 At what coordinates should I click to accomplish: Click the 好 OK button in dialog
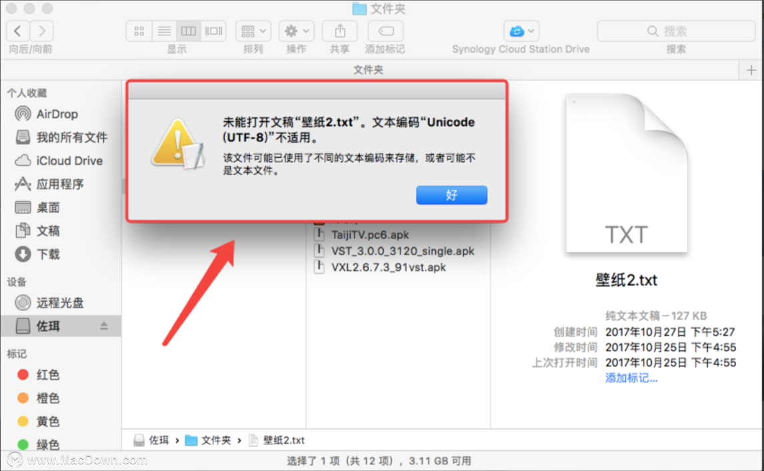coord(452,195)
